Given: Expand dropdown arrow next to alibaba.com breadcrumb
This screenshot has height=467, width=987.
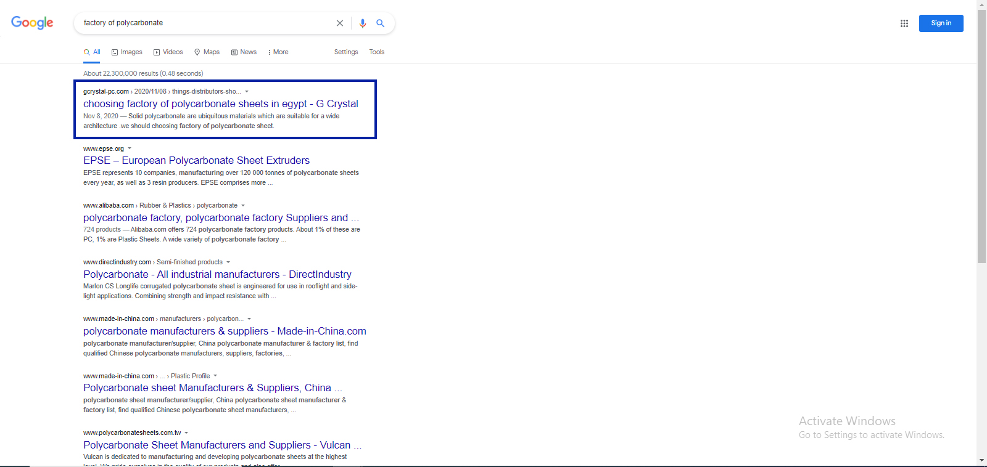Looking at the screenshot, I should click(x=243, y=206).
